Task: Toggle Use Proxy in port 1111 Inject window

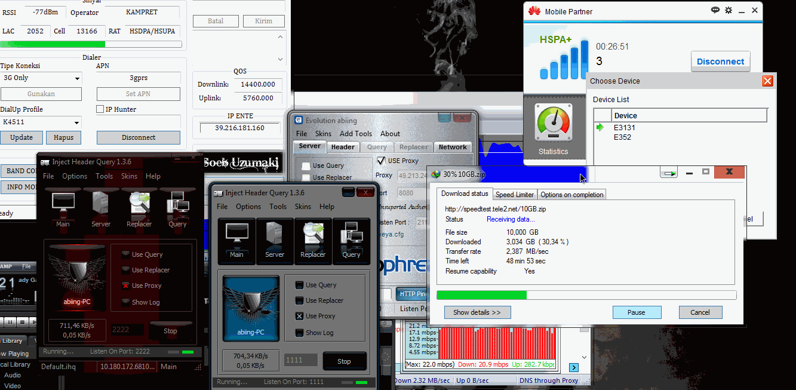Action: point(300,316)
